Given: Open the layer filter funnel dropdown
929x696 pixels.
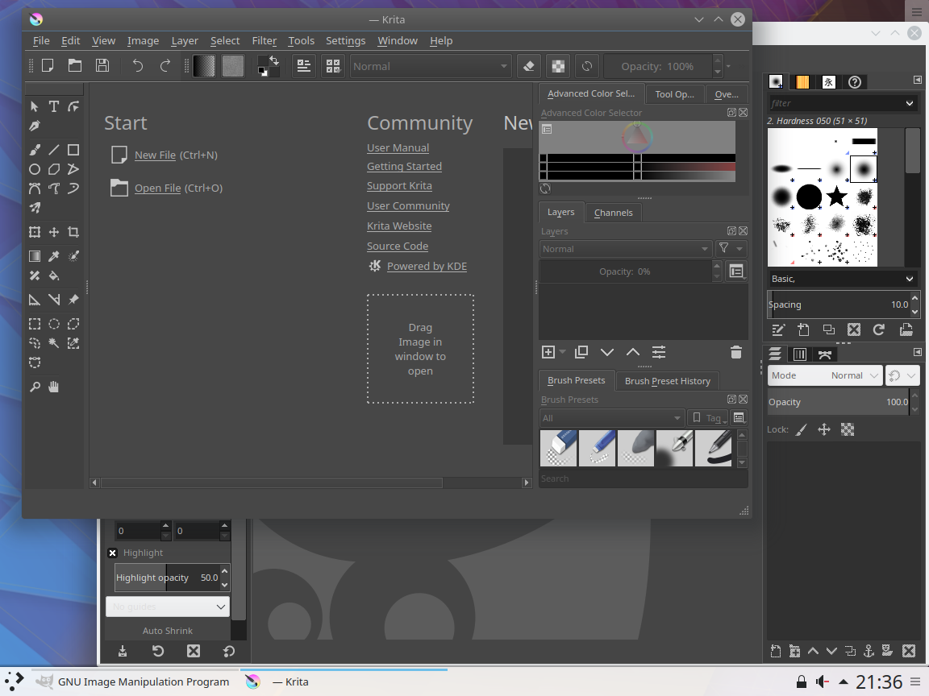Looking at the screenshot, I should 731,249.
